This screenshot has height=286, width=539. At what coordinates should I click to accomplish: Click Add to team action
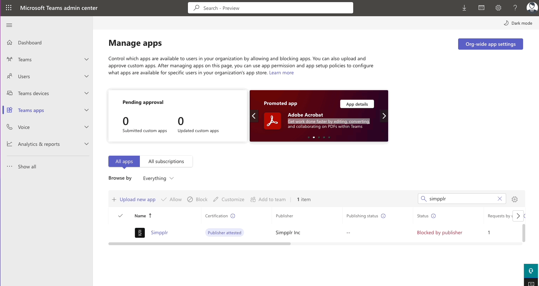click(268, 199)
